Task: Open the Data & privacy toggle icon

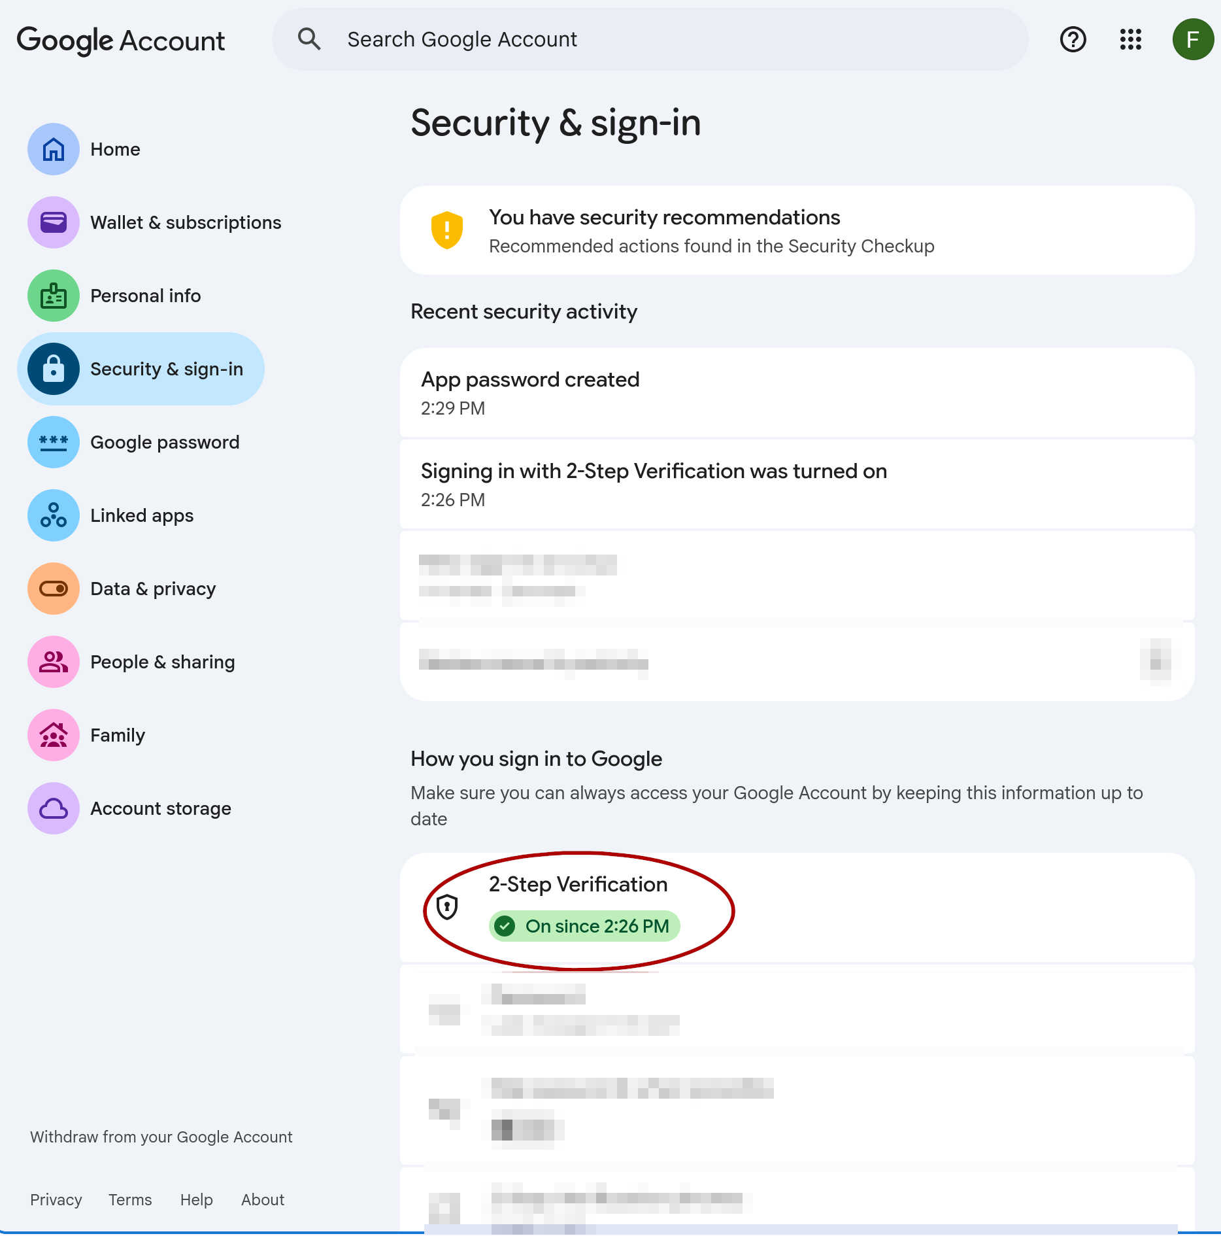Action: pos(54,589)
